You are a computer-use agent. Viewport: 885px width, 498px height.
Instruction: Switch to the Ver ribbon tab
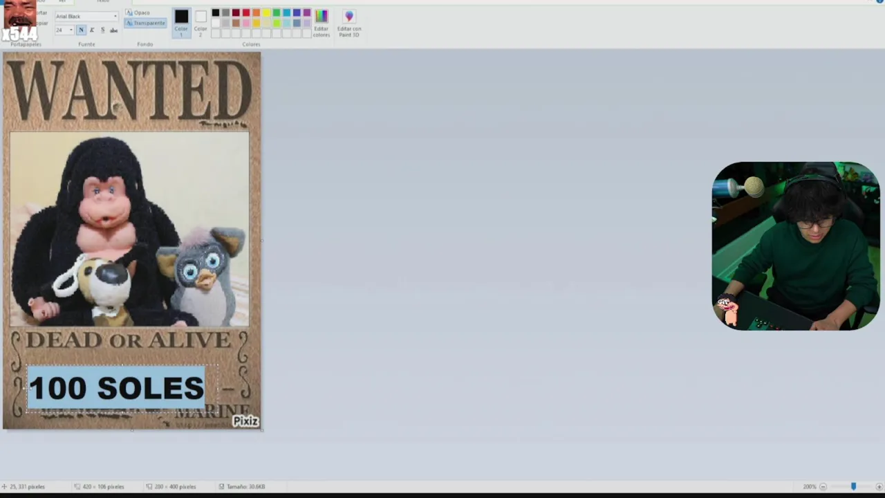tap(62, 1)
